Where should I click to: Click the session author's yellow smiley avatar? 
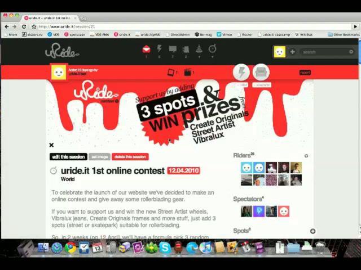(59, 72)
